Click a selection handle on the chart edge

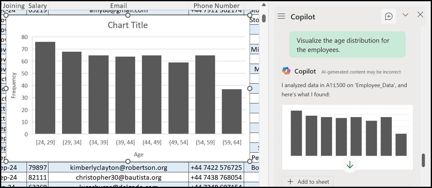click(x=249, y=88)
